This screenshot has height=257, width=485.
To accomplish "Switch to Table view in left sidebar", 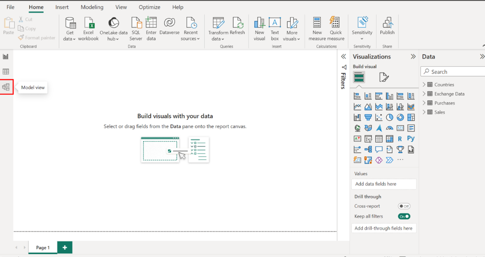I will coord(6,72).
